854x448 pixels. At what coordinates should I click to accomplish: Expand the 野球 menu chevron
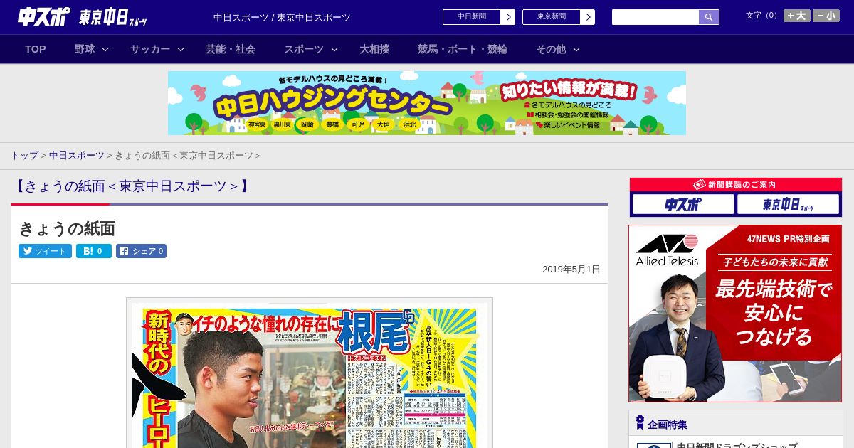(x=105, y=49)
